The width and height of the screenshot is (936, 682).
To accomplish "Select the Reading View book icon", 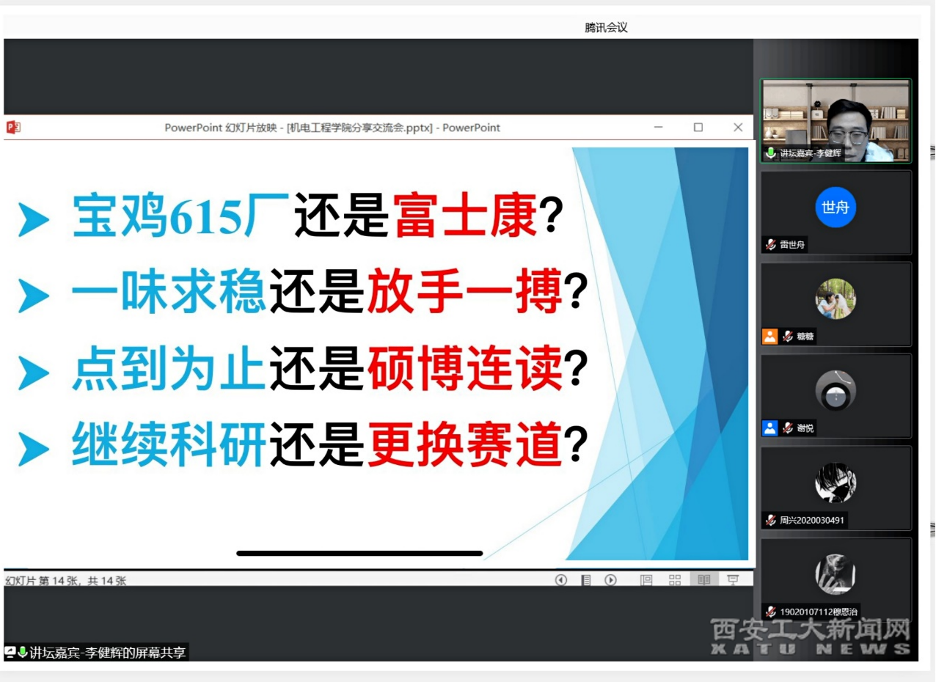I will click(703, 580).
